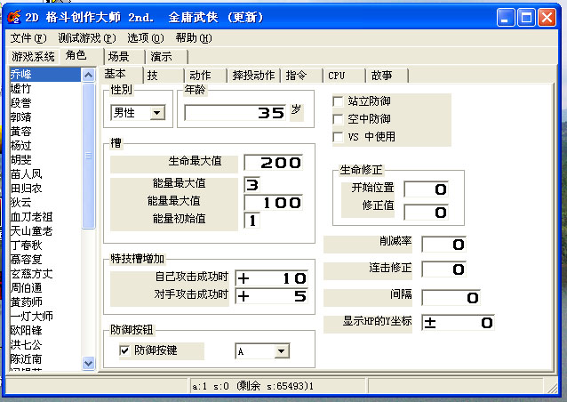This screenshot has width=567, height=402.
Task: Toggle the 空中防御 checkbox
Action: (338, 119)
